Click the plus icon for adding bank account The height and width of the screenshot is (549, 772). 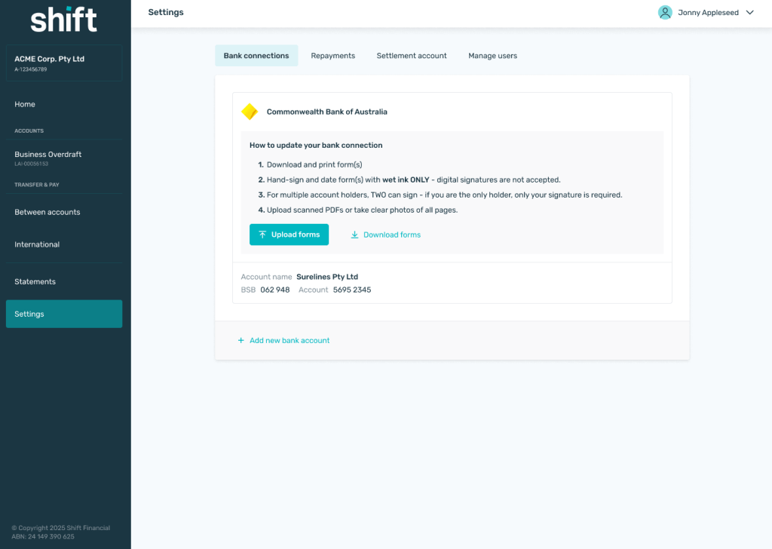(x=240, y=340)
